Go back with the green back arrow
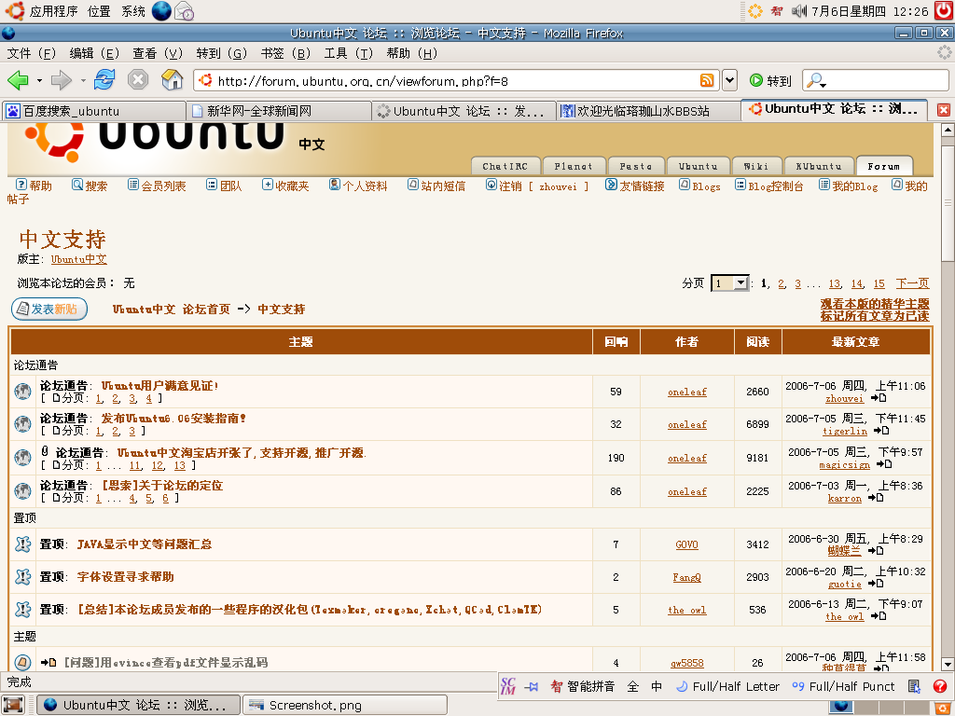This screenshot has width=955, height=716. tap(18, 80)
